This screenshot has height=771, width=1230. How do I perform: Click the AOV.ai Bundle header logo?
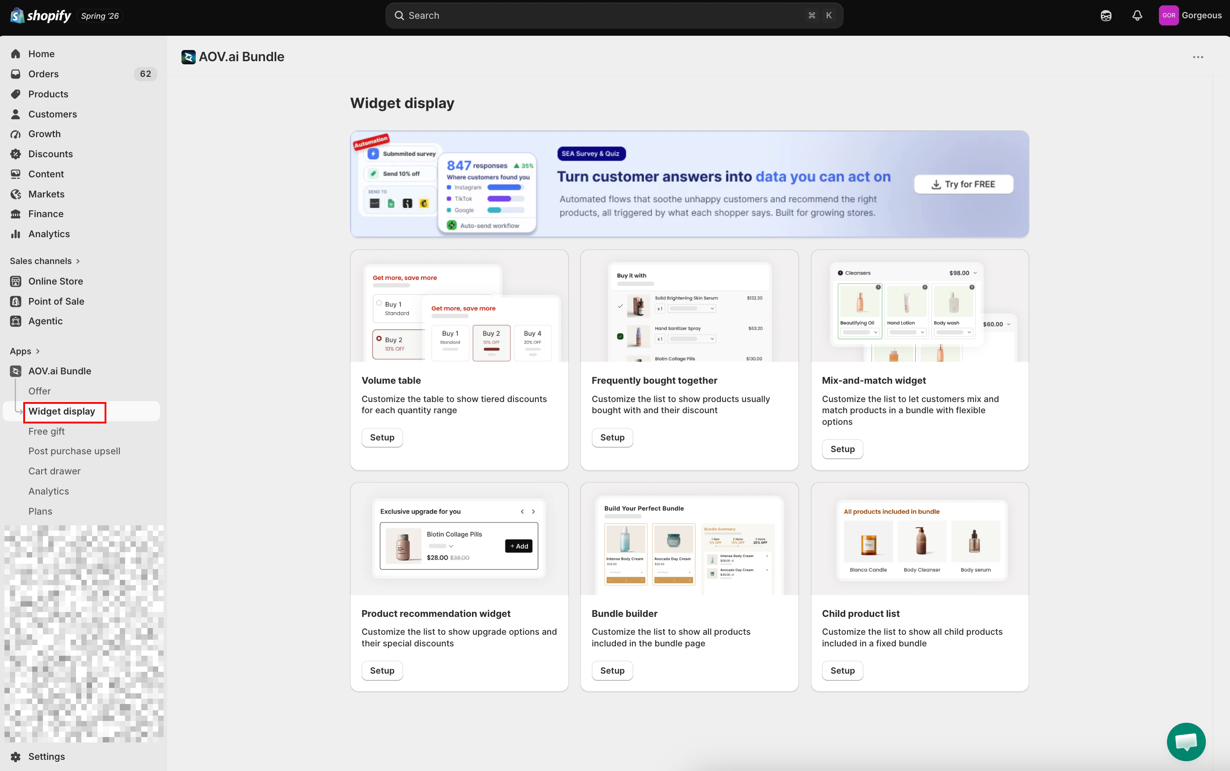point(188,57)
